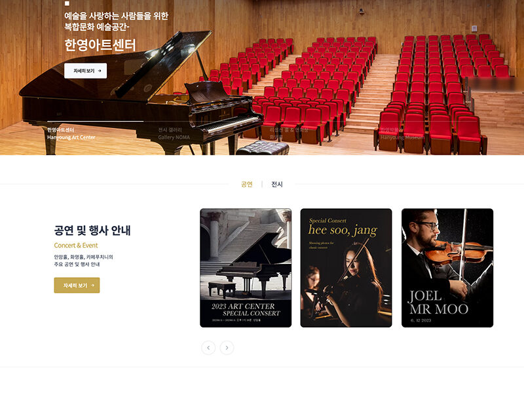Select the Gallery NOMA slide tab
The image size is (524, 393).
174,134
